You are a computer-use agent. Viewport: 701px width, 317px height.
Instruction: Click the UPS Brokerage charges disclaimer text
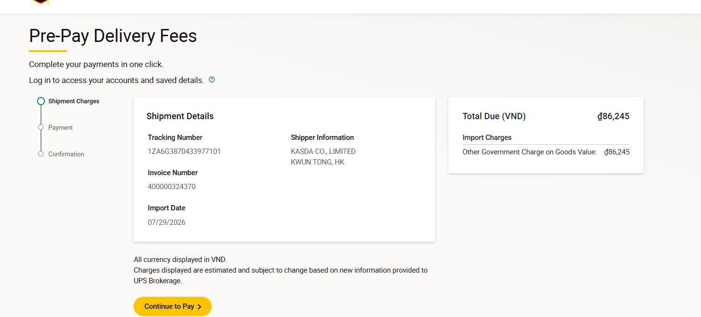(x=281, y=276)
